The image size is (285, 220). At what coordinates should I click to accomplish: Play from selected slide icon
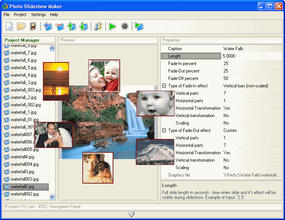click(x=139, y=26)
